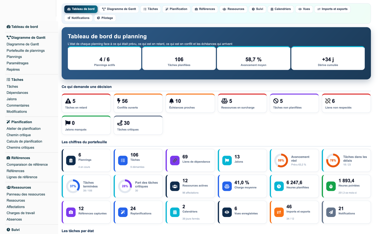
Task: Click the purple link icon on Liens de dépendance
Action: pyautogui.click(x=175, y=160)
